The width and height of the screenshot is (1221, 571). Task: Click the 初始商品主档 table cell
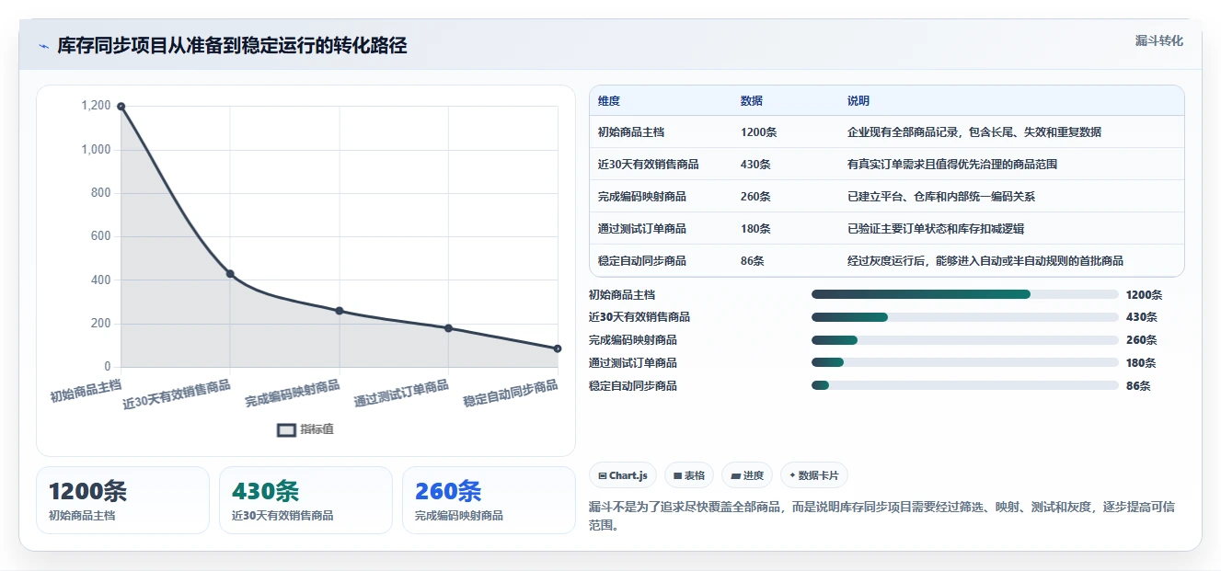click(x=631, y=132)
